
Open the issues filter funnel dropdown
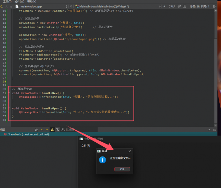coord(58,130)
